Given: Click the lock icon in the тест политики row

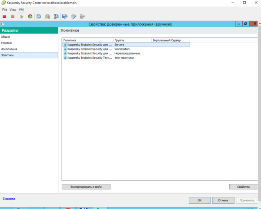Looking at the screenshot, I should (65, 57).
